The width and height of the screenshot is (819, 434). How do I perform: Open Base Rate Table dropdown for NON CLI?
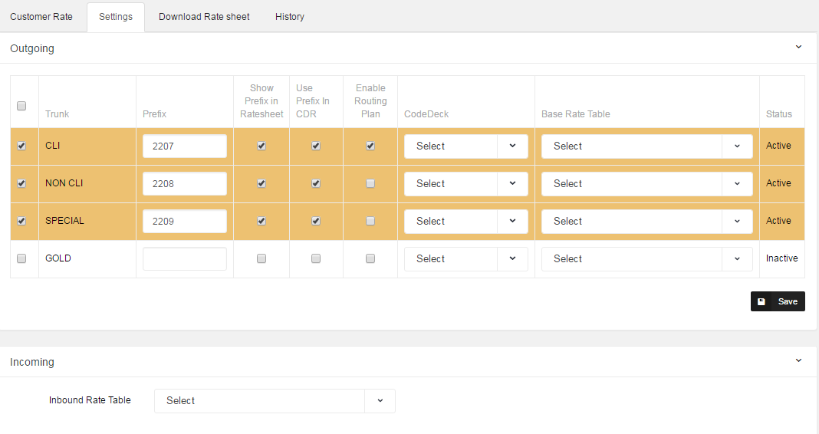coord(646,183)
